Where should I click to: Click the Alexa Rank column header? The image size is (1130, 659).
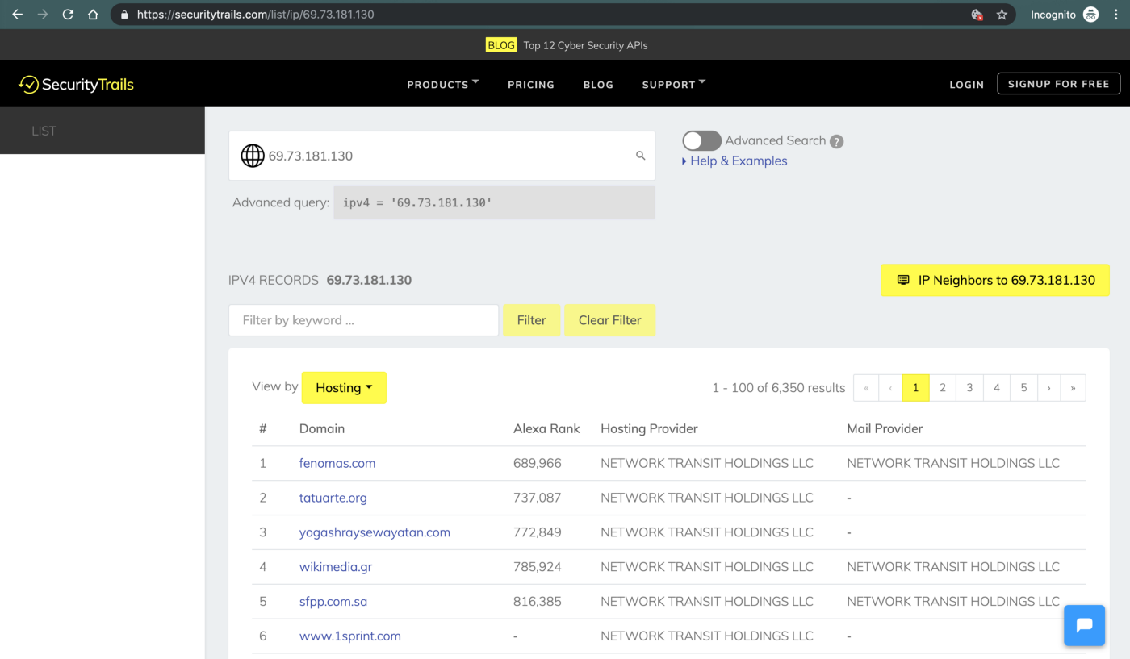click(546, 429)
